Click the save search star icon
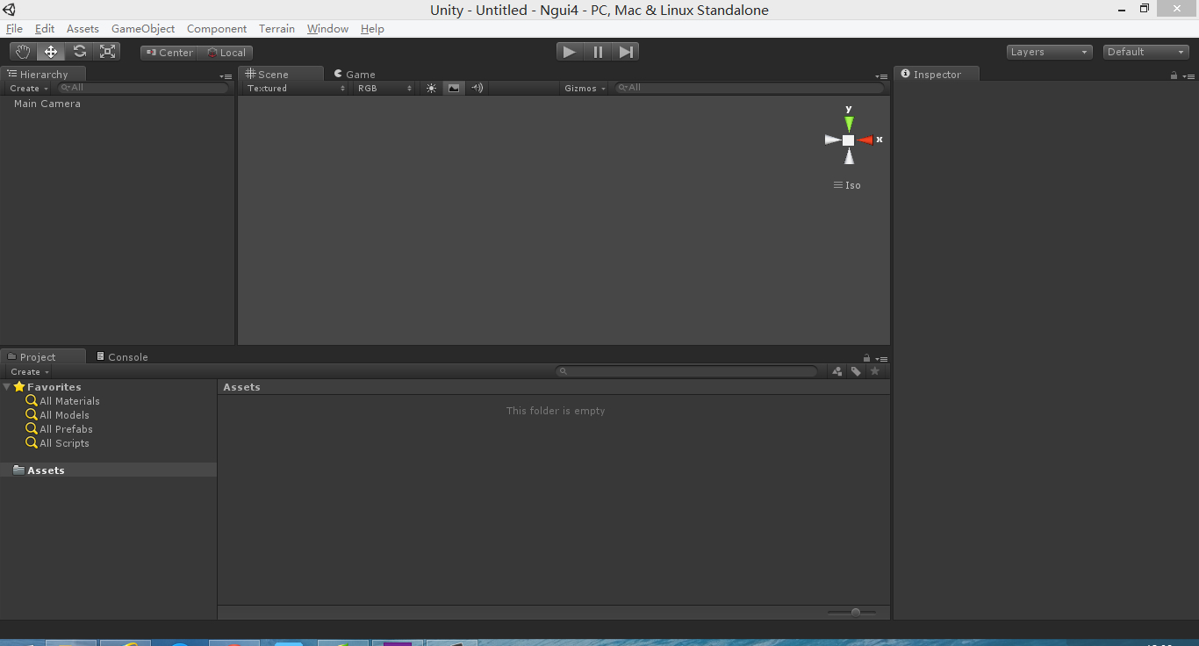The height and width of the screenshot is (646, 1199). [x=874, y=371]
